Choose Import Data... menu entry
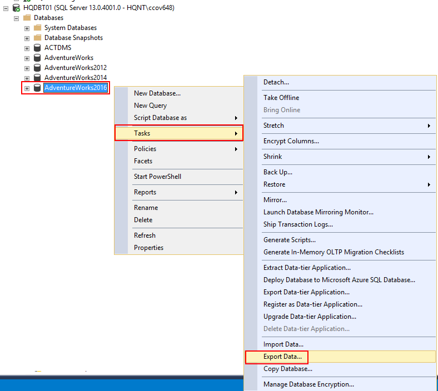The width and height of the screenshot is (438, 391). pyautogui.click(x=340, y=345)
